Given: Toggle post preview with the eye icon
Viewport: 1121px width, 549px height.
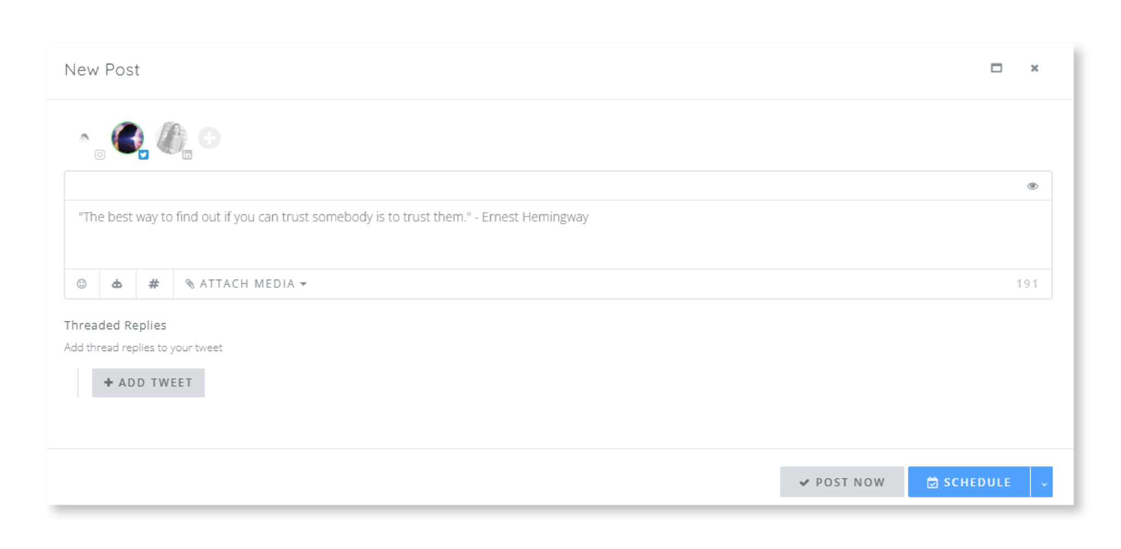Looking at the screenshot, I should click(x=1032, y=186).
